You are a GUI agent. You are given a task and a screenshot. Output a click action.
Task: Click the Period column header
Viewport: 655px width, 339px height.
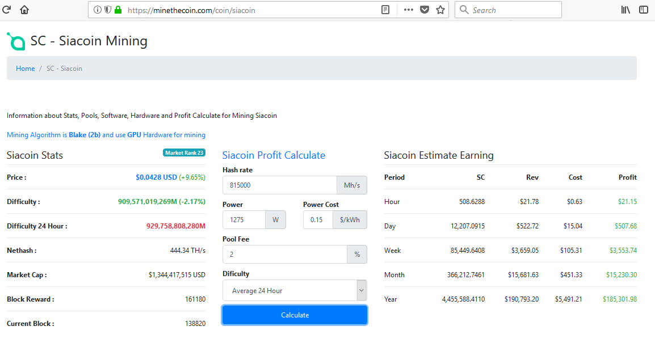click(394, 177)
